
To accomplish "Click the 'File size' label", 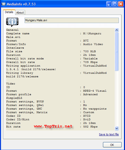I will coord(14,51).
